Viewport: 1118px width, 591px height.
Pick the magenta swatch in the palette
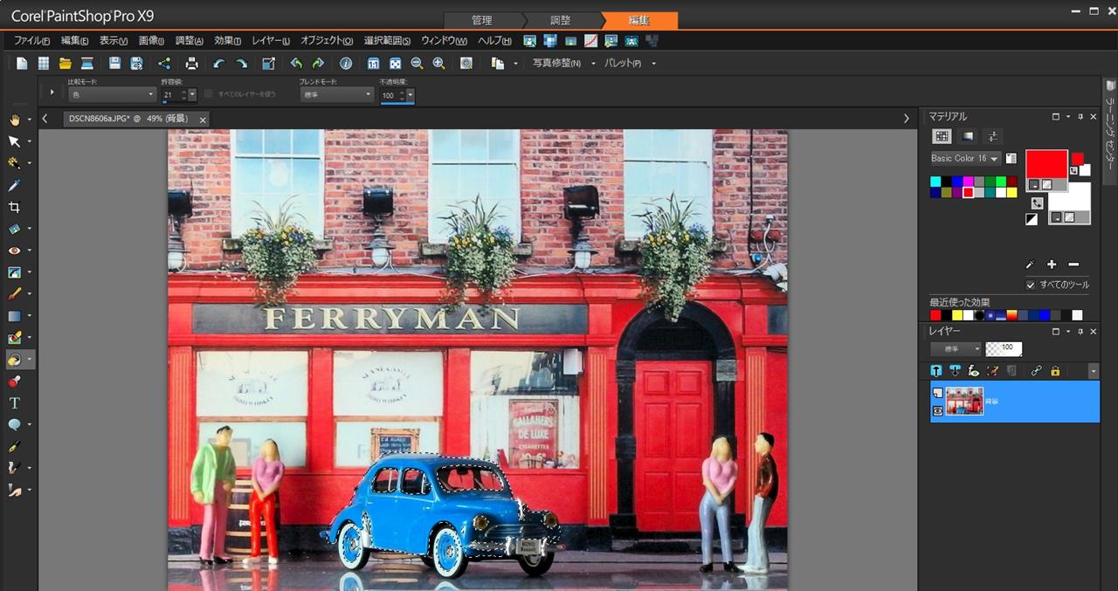coord(969,182)
